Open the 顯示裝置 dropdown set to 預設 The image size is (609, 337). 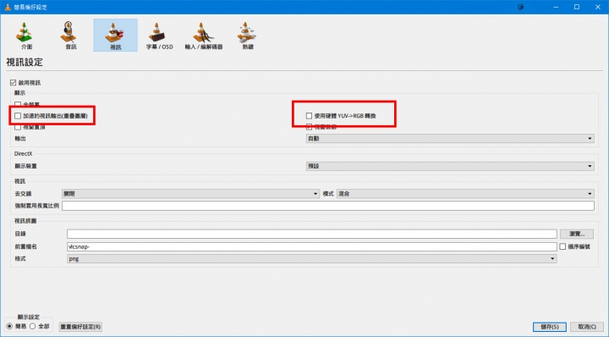pos(450,166)
